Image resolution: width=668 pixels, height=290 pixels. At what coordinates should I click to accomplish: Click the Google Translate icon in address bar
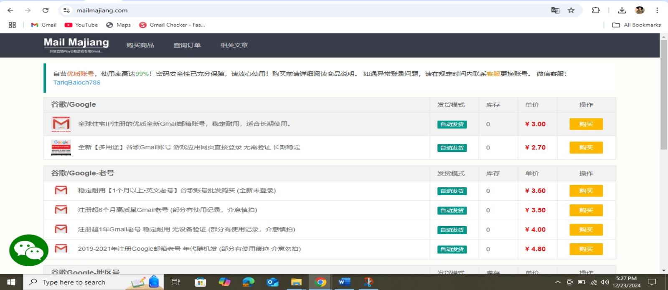[555, 10]
